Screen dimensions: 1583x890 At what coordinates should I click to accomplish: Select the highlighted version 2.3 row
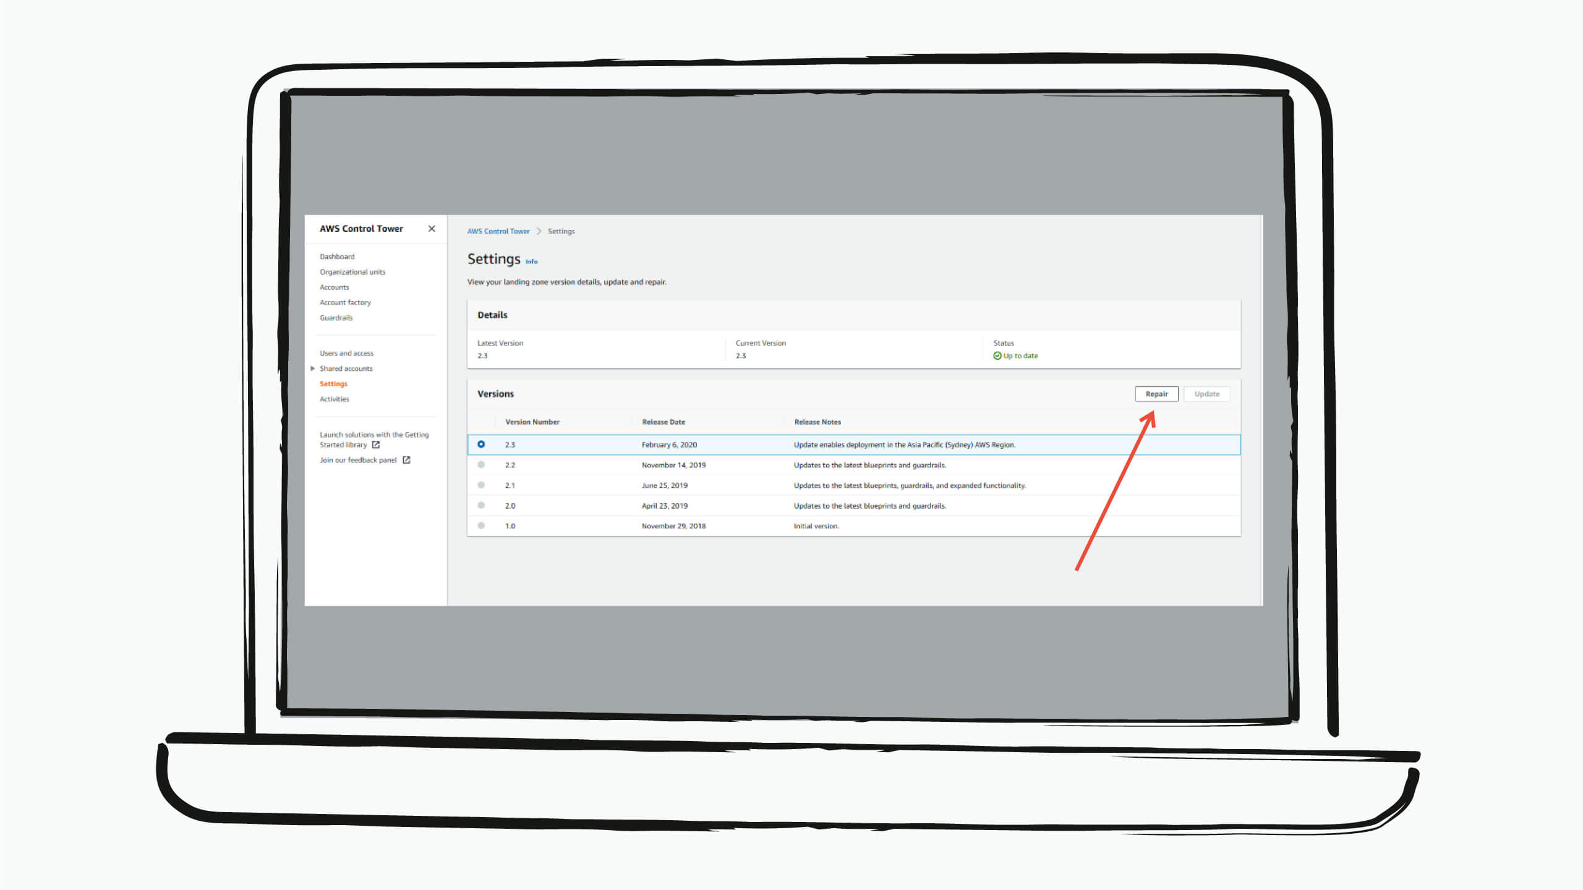pos(482,444)
